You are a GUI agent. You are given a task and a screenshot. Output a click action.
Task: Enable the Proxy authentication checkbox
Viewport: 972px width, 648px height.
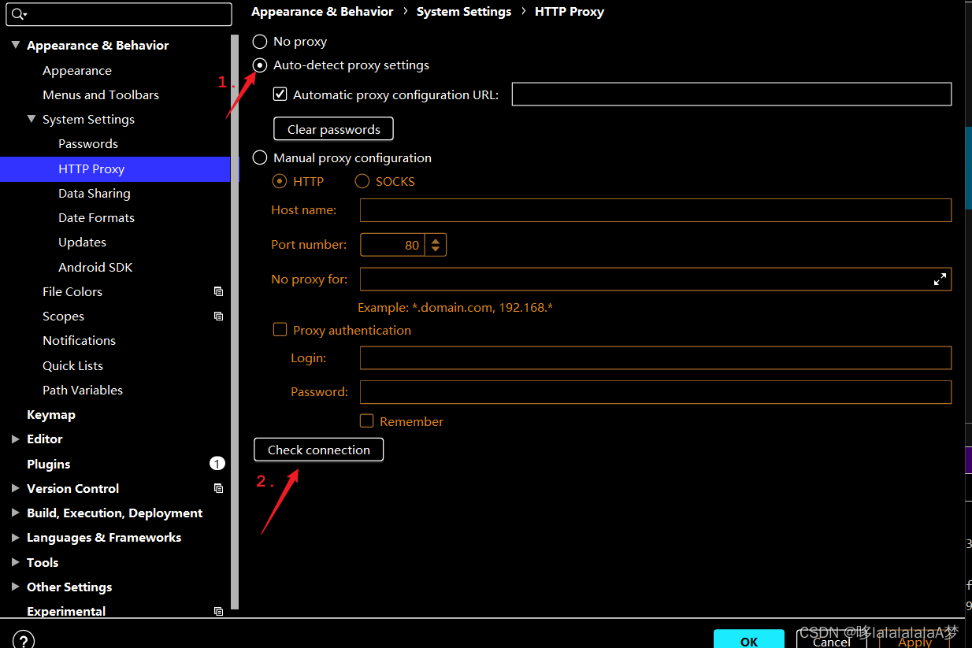click(280, 330)
